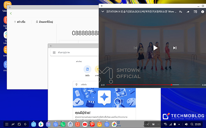Image resolution: width=206 pixels, height=128 pixels.
Task: Click the red playhead knob on the timeline
Action: pyautogui.click(x=172, y=85)
